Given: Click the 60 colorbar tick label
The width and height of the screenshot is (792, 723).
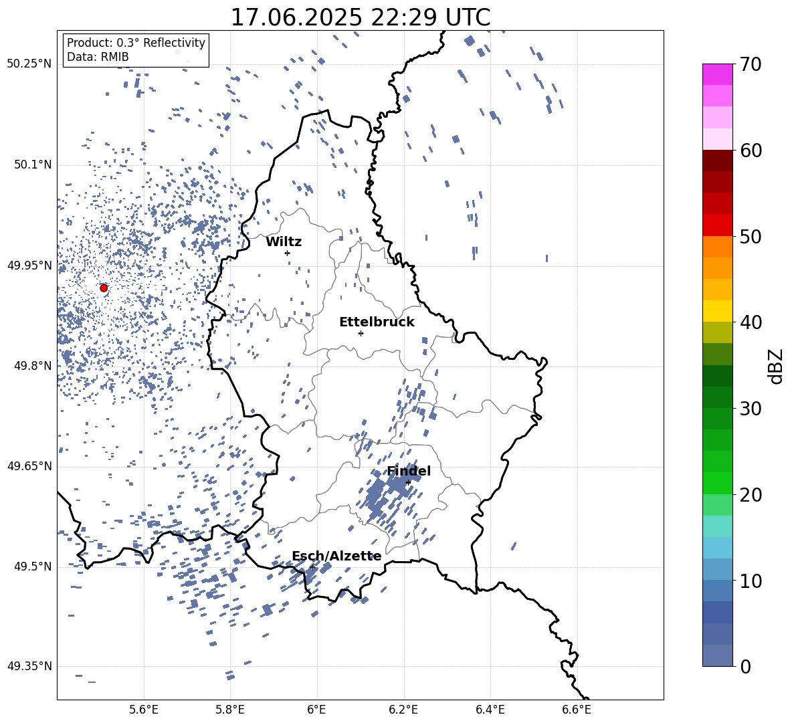Looking at the screenshot, I should pos(751,150).
